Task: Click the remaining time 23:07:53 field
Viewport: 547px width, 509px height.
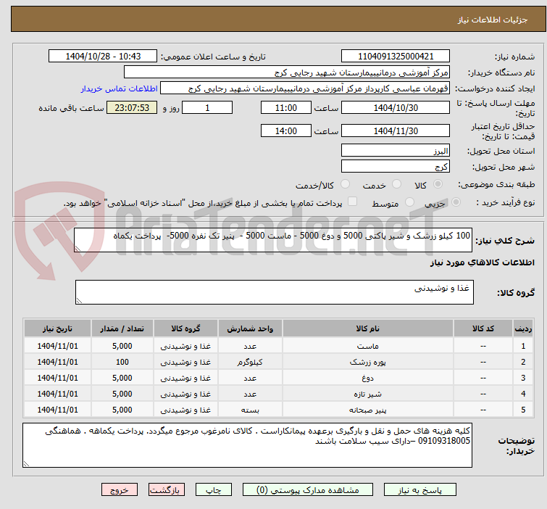Action: pos(132,107)
